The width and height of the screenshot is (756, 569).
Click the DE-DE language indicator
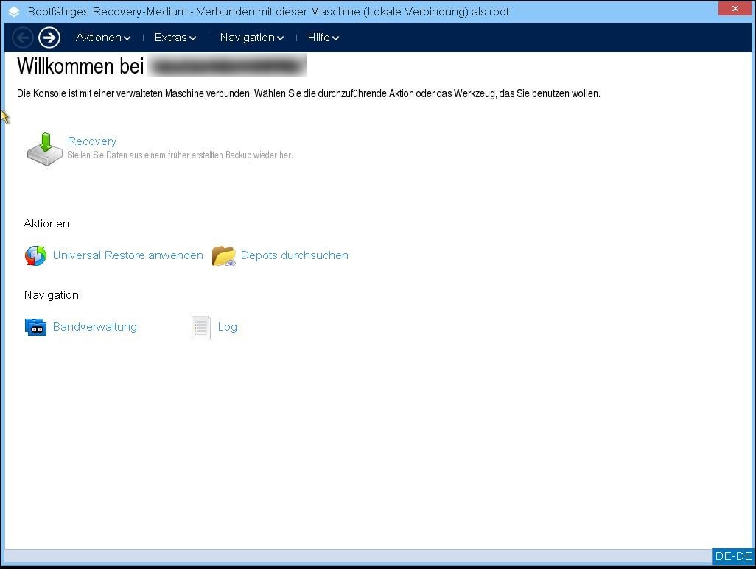(732, 556)
